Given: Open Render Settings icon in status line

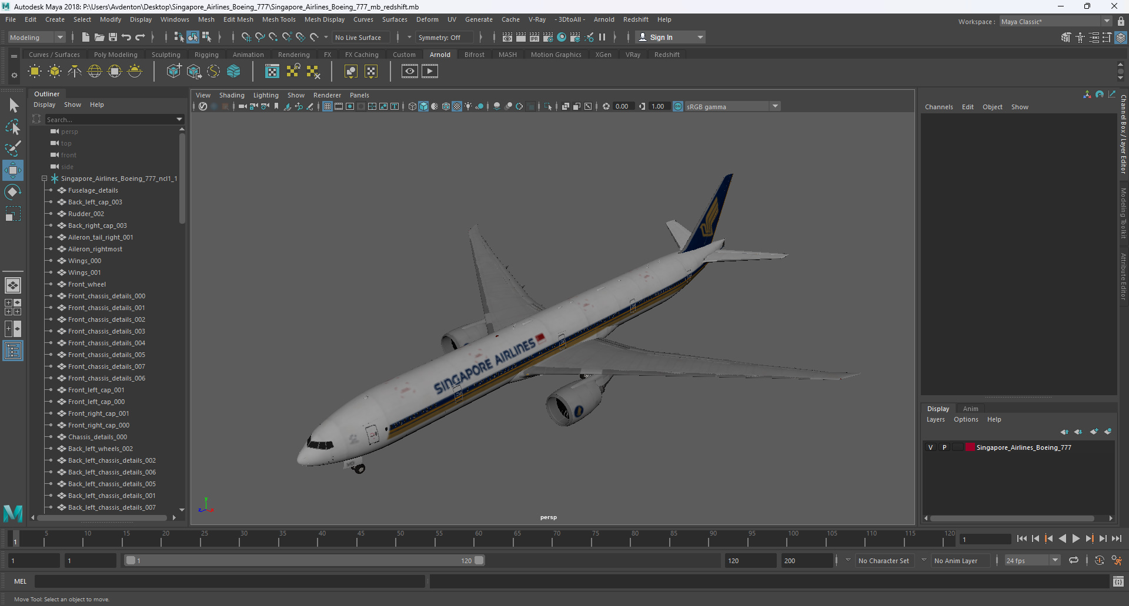Looking at the screenshot, I should click(548, 37).
